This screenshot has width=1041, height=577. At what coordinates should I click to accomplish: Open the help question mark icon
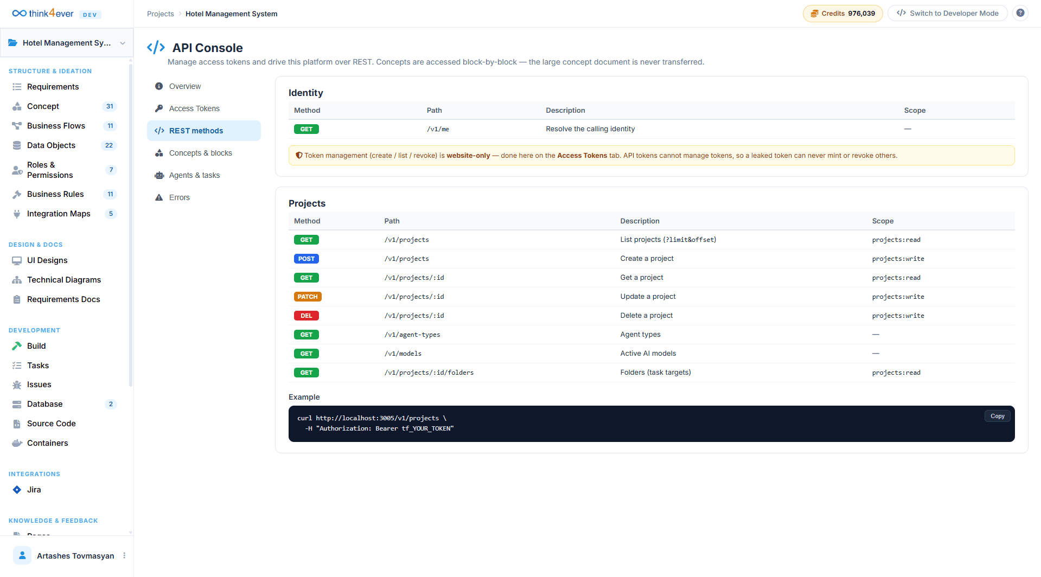click(x=1020, y=13)
